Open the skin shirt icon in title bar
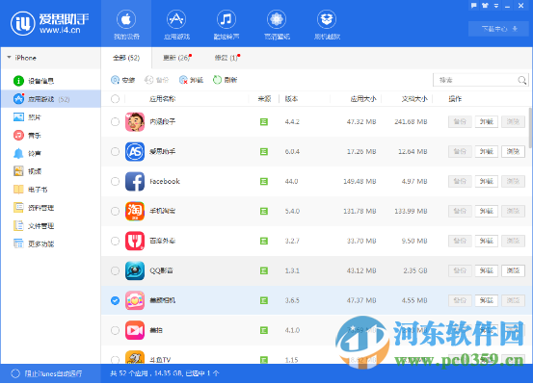The height and width of the screenshot is (384, 533). click(485, 6)
